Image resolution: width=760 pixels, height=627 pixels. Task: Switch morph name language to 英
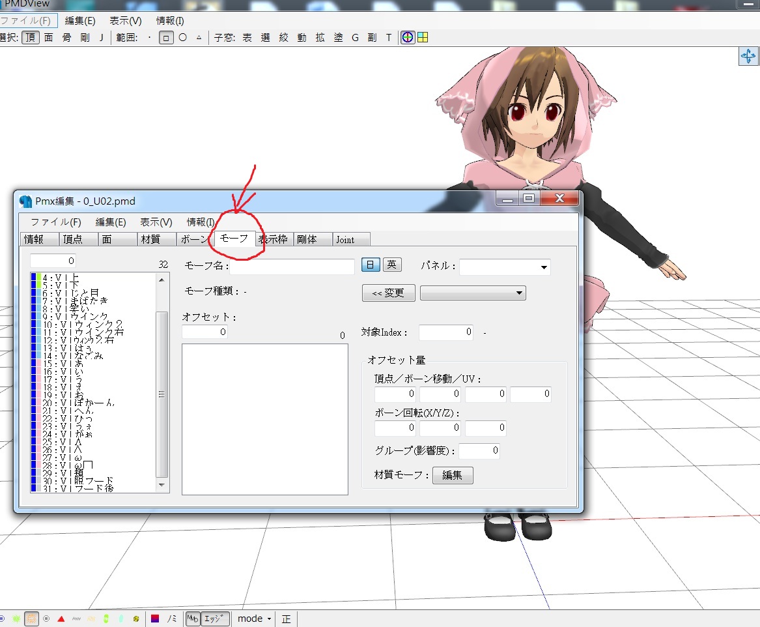(391, 265)
